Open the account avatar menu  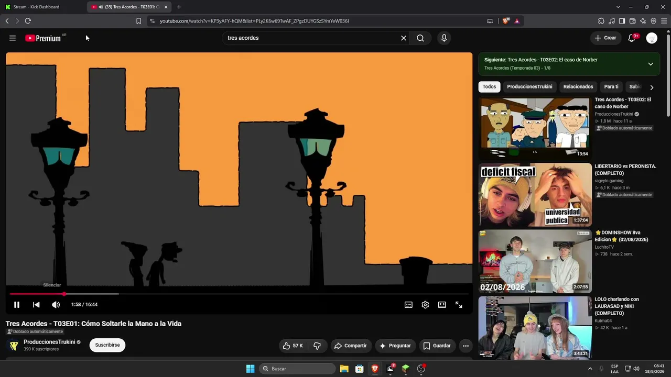652,38
